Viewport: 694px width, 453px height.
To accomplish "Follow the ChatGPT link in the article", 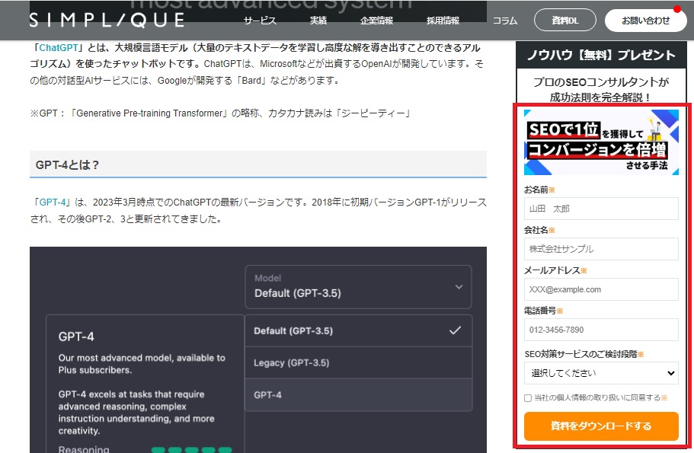I will (59, 47).
